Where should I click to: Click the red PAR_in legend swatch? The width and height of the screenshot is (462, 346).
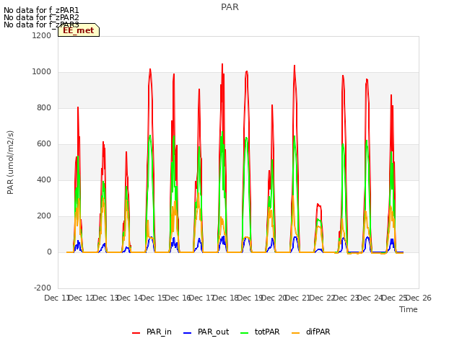tap(136, 333)
